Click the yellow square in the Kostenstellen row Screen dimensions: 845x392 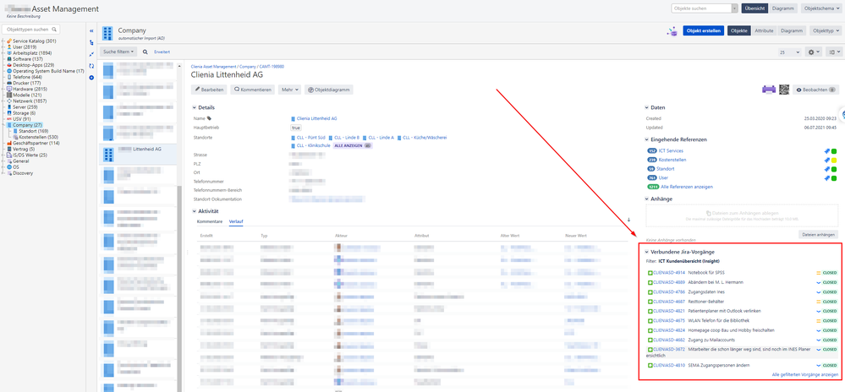pyautogui.click(x=834, y=160)
